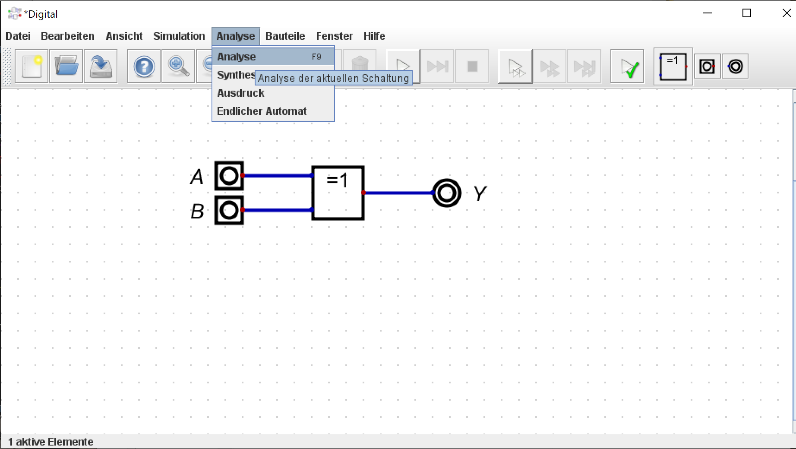Open help via question mark icon
The height and width of the screenshot is (449, 796).
pos(144,66)
